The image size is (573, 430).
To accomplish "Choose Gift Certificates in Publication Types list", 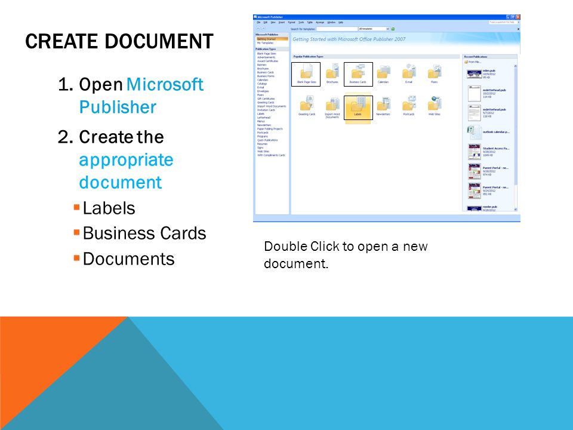I will [266, 99].
